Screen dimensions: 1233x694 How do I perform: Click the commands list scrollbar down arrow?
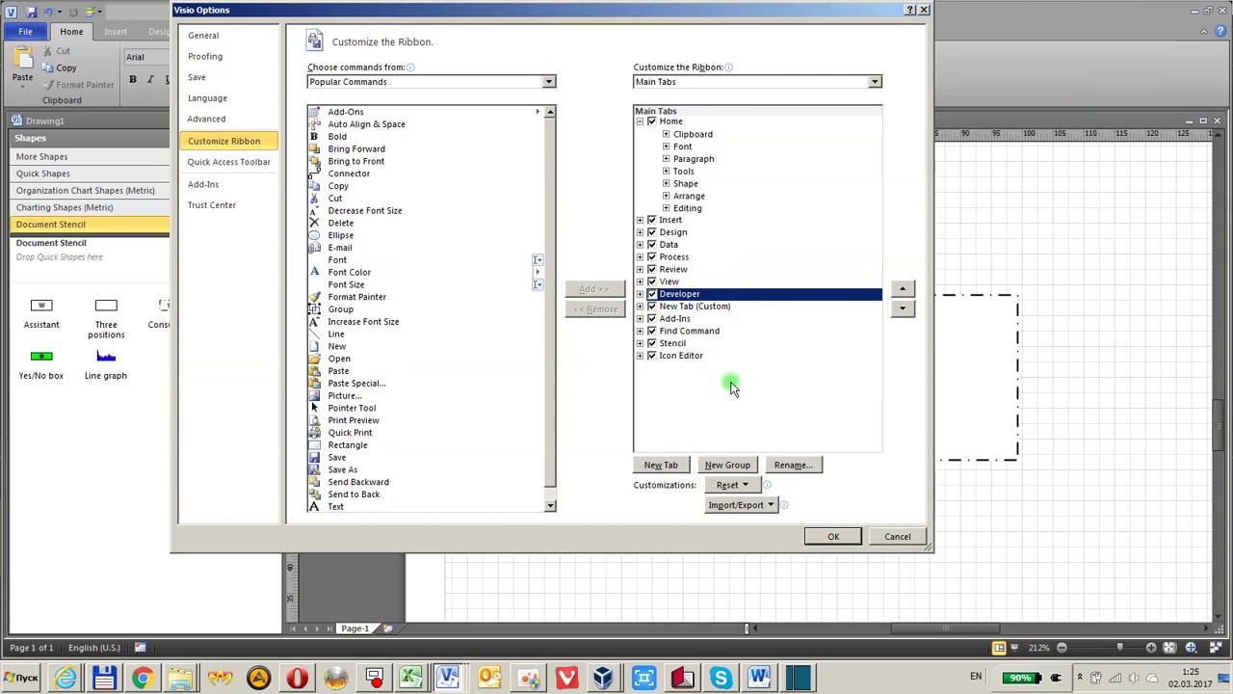pyautogui.click(x=550, y=506)
